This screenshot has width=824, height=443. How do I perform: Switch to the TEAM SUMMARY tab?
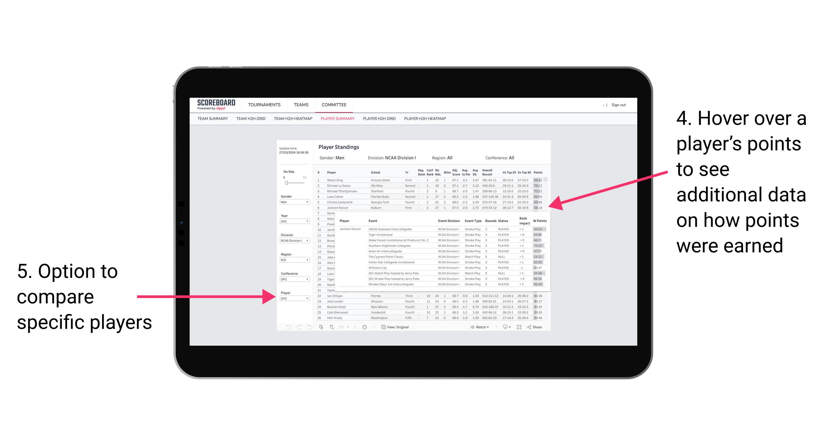212,121
